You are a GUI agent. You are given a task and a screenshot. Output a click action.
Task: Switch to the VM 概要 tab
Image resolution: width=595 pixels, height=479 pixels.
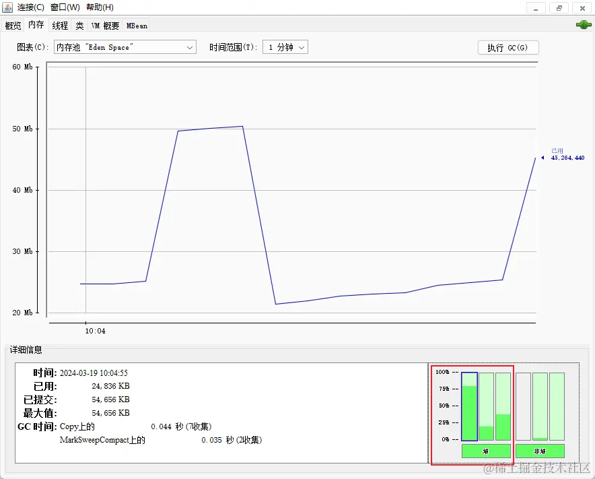pos(105,26)
